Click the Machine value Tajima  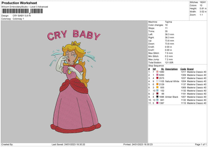click(x=168, y=22)
